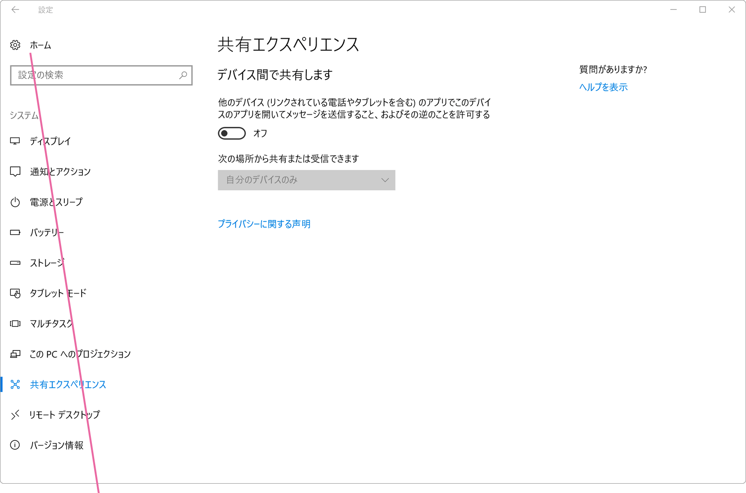Select 通知とアクション in the sidebar
This screenshot has width=746, height=493.
tap(61, 171)
